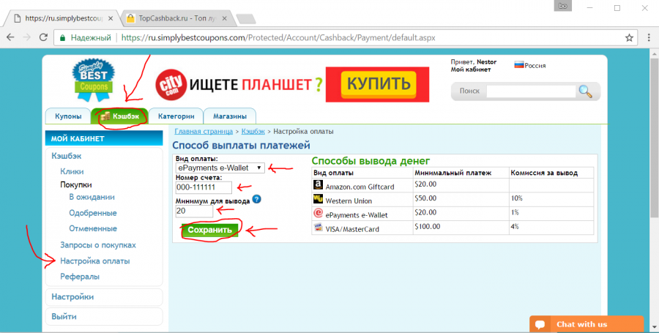
Task: Click the help question mark icon
Action: pos(256,199)
